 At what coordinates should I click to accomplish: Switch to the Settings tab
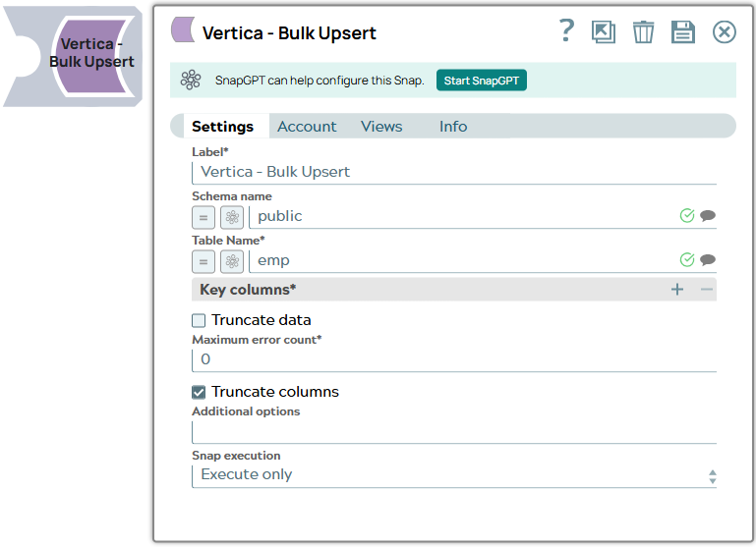pos(222,126)
